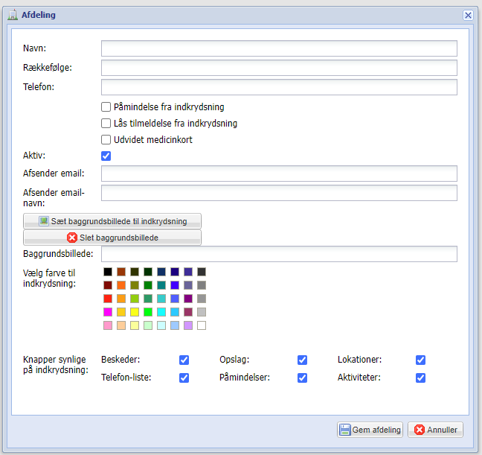
Task: Click the Telefon input field
Action: [x=279, y=87]
